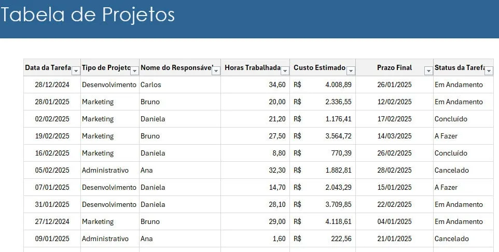Select the cell with date 28/12/2024
This screenshot has height=252, width=499.
(x=52, y=85)
